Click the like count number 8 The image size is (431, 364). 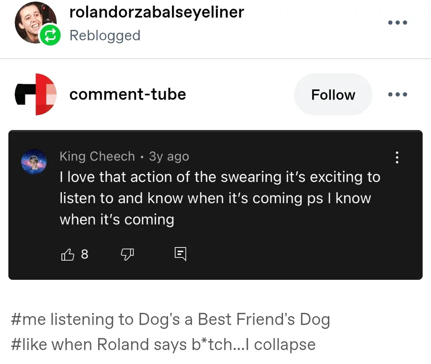tap(85, 254)
